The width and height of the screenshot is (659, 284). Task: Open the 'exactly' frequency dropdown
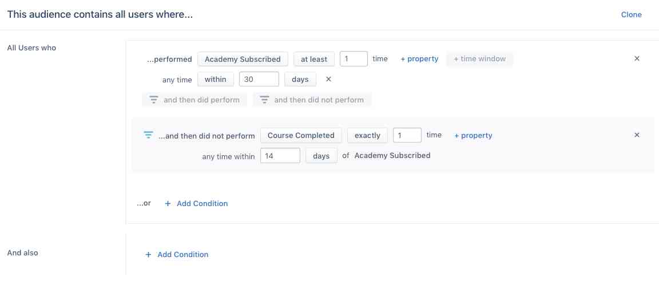pyautogui.click(x=367, y=136)
